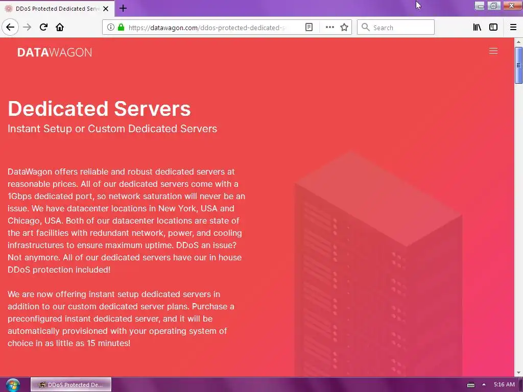The image size is (523, 392).
Task: Click the forward navigation arrow
Action: pyautogui.click(x=27, y=28)
